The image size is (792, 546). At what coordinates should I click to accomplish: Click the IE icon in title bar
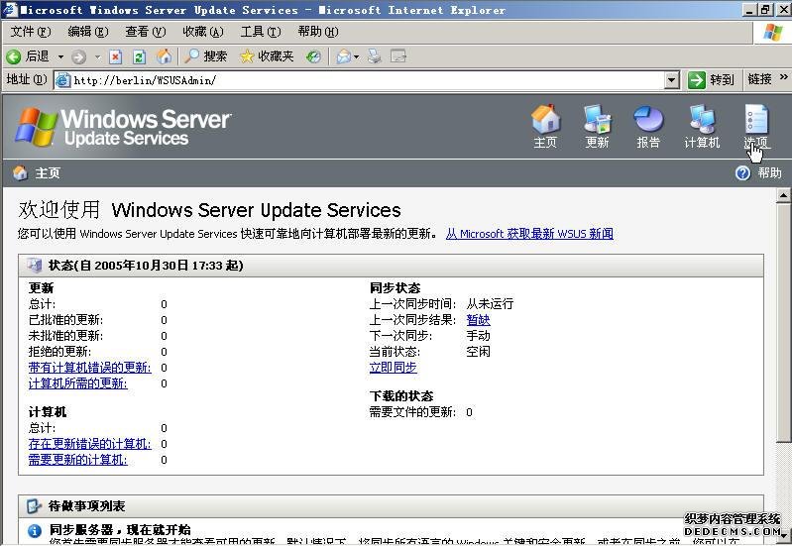(10, 10)
